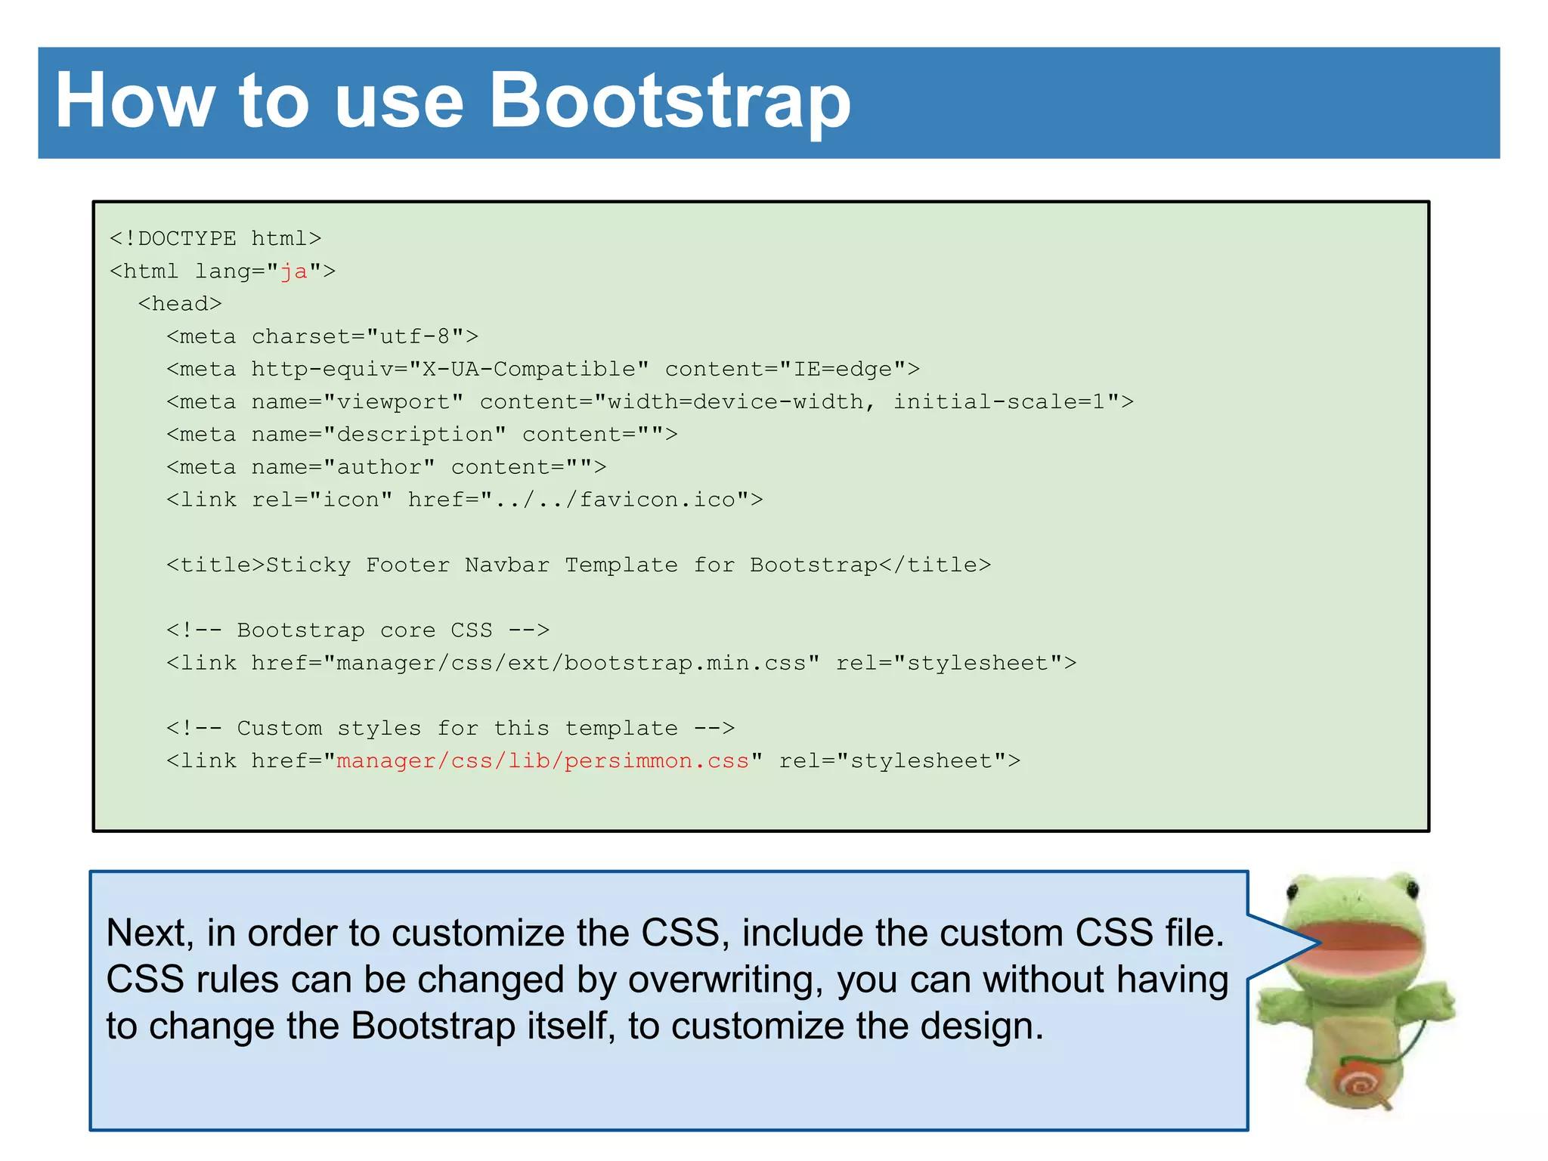1548x1161 pixels.
Task: Click 'to change the Bootstrap itself' line
Action: point(574,1026)
